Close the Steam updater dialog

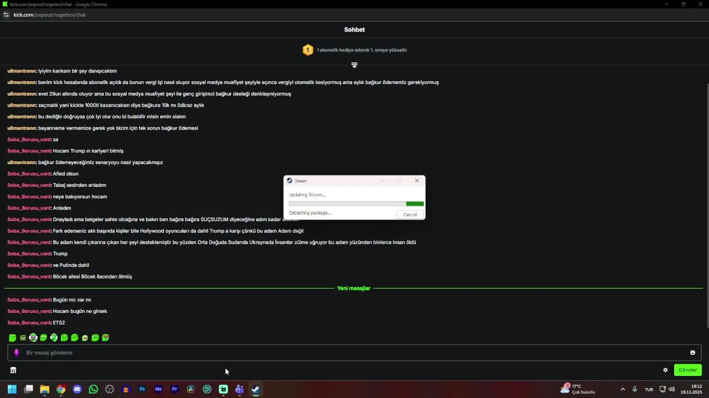click(x=417, y=181)
